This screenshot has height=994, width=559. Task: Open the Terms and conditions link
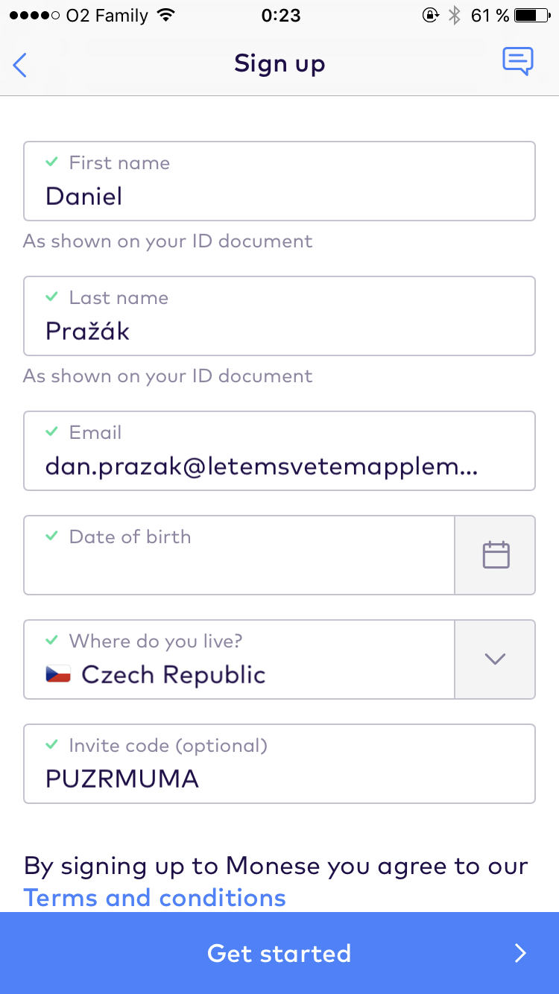[x=155, y=897]
